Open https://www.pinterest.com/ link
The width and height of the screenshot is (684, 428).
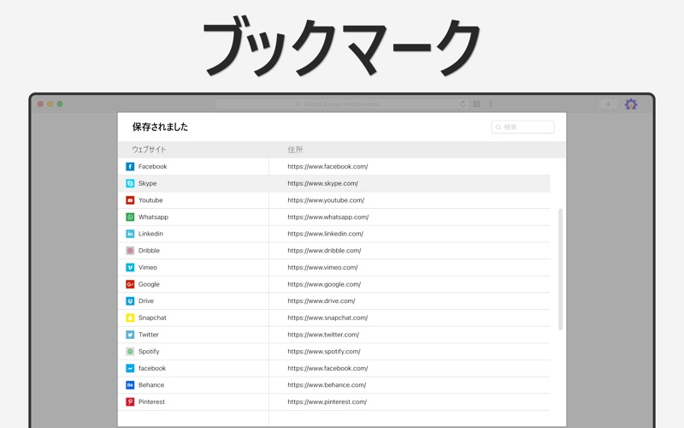327,401
